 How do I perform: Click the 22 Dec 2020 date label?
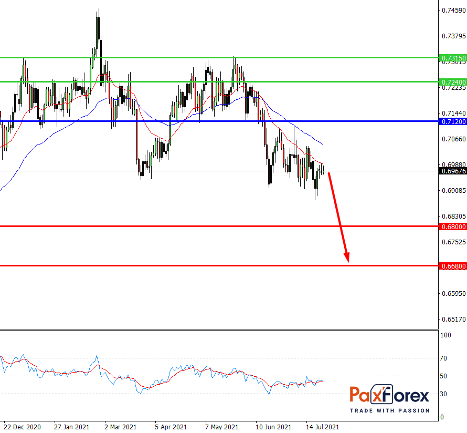point(23,427)
